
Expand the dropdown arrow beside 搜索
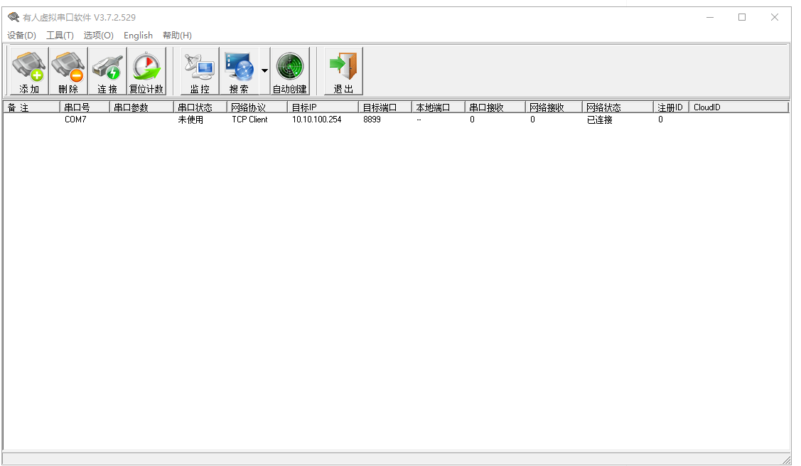pyautogui.click(x=264, y=71)
